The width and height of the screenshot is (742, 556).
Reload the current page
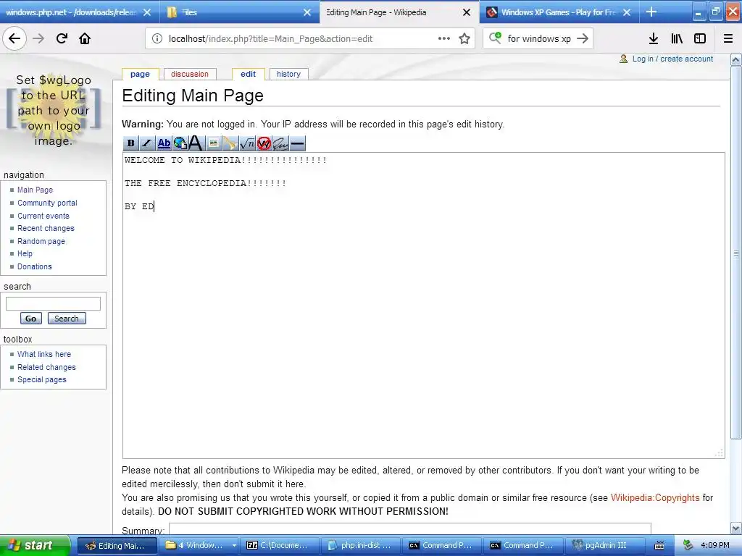pos(62,38)
